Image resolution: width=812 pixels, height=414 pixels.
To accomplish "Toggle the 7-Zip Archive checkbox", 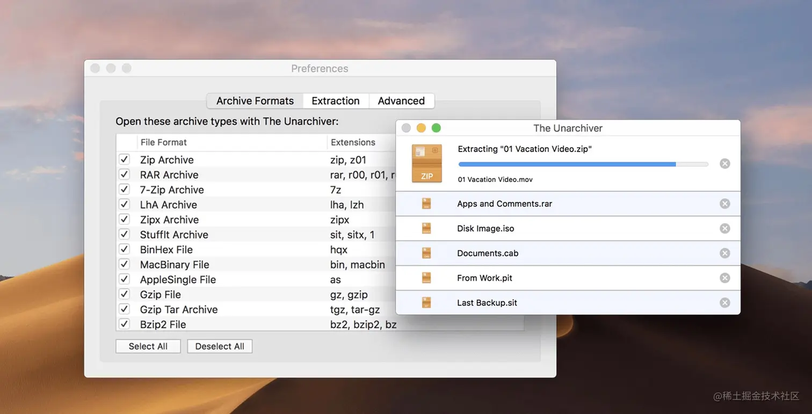I will pyautogui.click(x=124, y=190).
